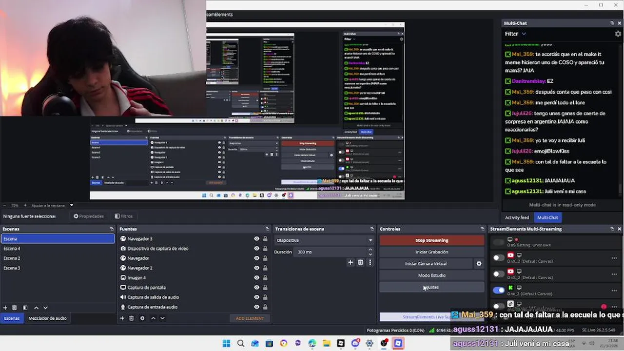624x351 pixels.
Task: Select Escena 2 in scene list
Action: pos(58,258)
